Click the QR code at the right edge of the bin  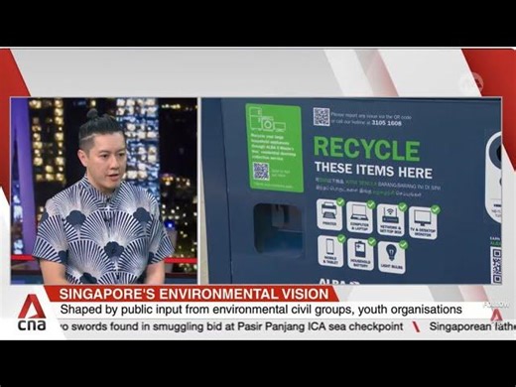(x=496, y=266)
